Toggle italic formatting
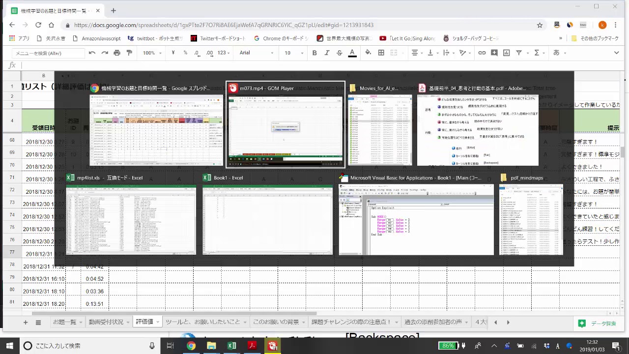 [x=327, y=53]
